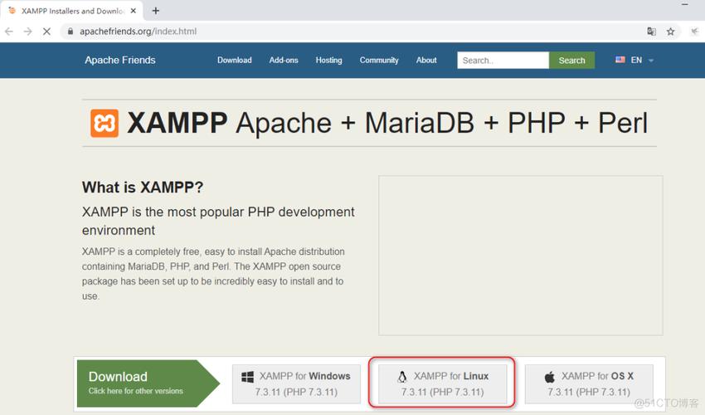The width and height of the screenshot is (705, 415).
Task: Bookmark this page with the star icon
Action: (670, 32)
